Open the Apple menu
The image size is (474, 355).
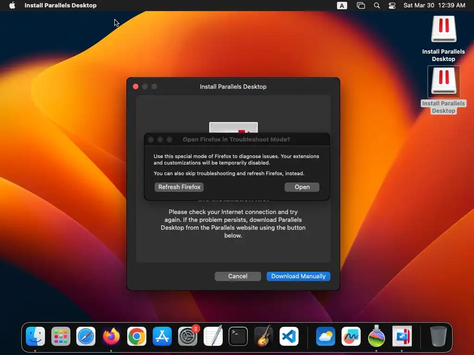(x=12, y=5)
